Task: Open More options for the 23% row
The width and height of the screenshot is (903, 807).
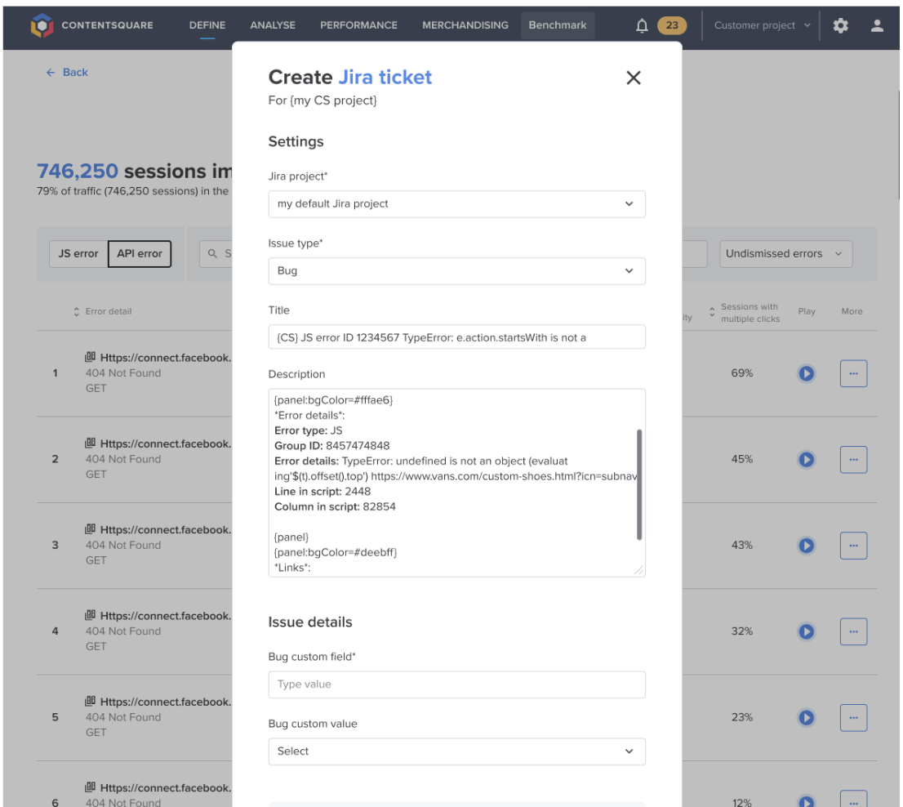Action: click(853, 718)
